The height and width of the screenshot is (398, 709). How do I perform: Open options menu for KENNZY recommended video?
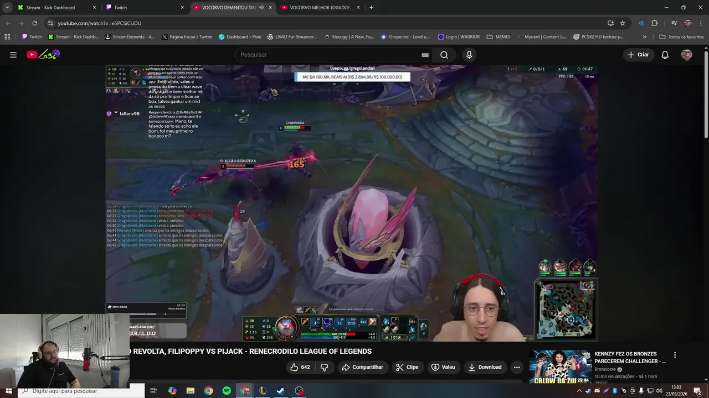[675, 355]
